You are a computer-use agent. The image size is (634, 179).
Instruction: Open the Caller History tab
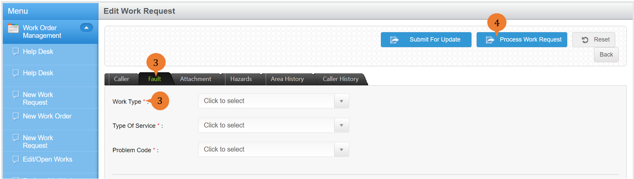coord(340,79)
